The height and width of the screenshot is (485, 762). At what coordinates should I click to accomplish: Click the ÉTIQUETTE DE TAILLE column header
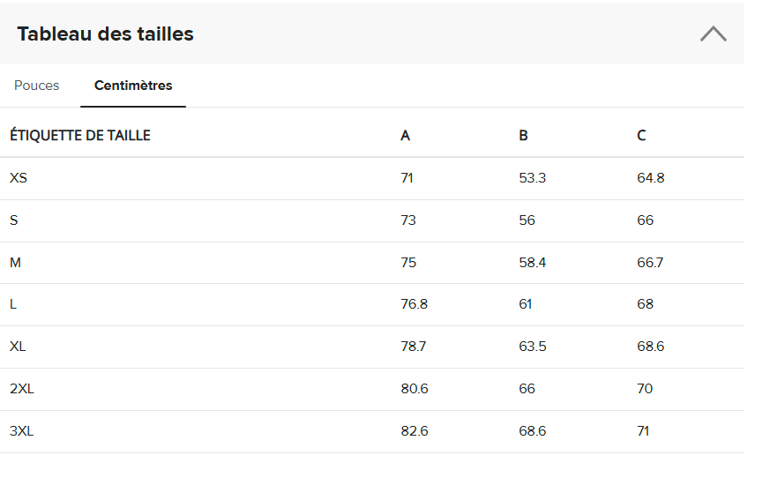point(80,136)
